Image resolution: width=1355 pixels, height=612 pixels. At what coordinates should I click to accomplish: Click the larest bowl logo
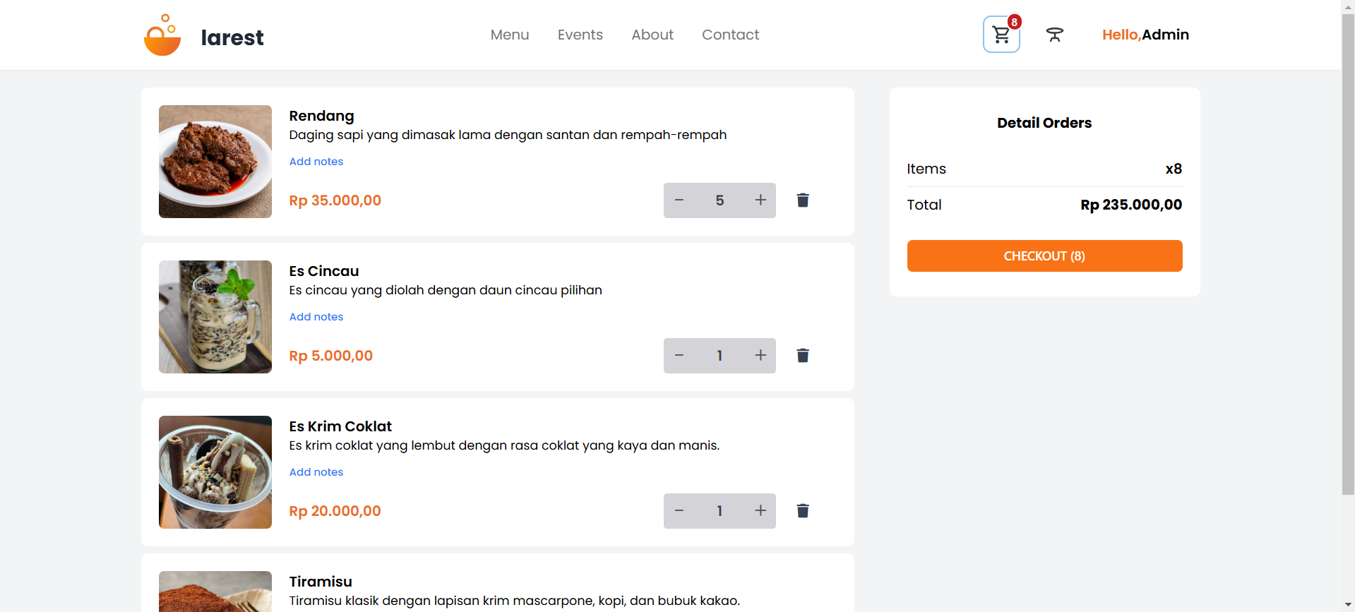[162, 35]
